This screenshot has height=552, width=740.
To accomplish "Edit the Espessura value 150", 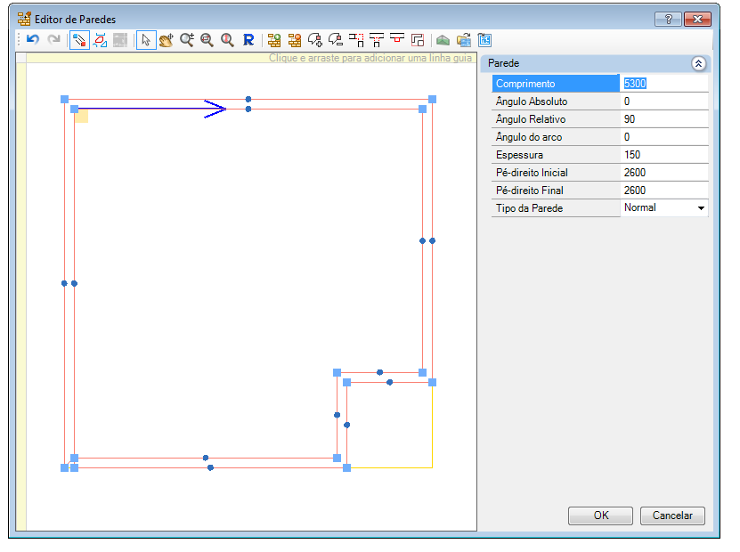I will pos(663,155).
